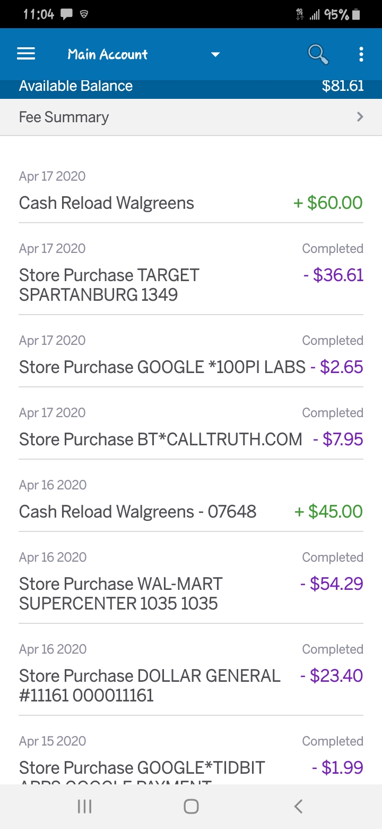The image size is (382, 829).
Task: Open the Fee Summary row
Action: click(191, 117)
